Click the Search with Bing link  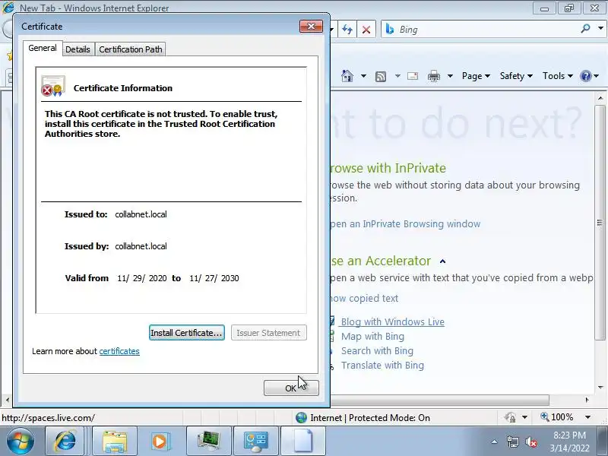pos(377,350)
